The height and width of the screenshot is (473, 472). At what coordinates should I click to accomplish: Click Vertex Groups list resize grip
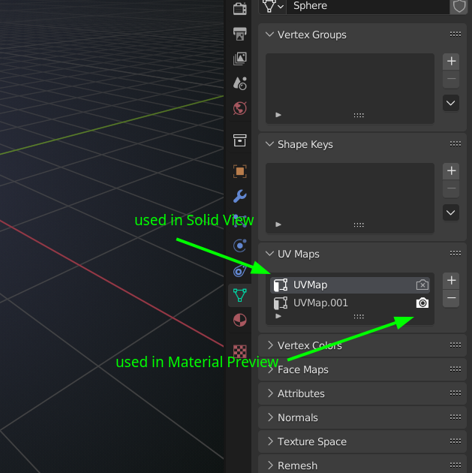pos(359,115)
